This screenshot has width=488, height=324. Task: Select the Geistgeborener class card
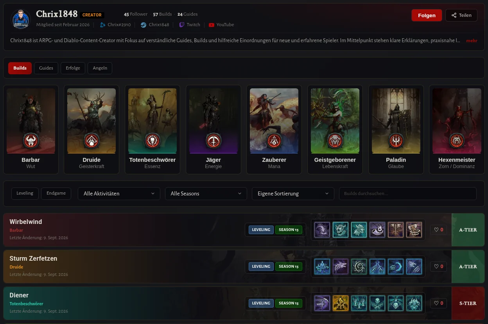tap(335, 130)
